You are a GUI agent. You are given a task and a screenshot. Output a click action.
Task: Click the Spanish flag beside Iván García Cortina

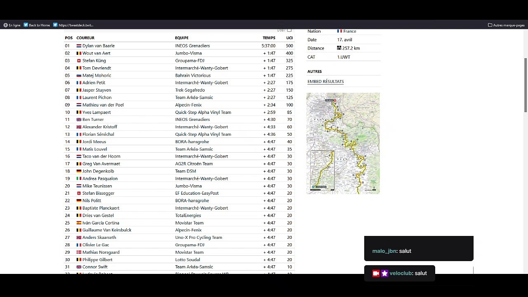coord(79,223)
